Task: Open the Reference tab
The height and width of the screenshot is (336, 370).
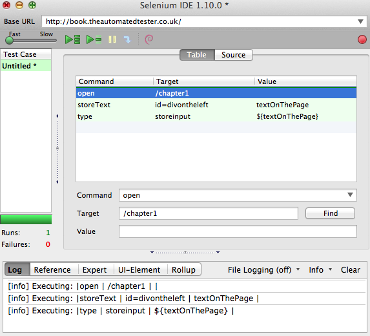Action: click(52, 269)
